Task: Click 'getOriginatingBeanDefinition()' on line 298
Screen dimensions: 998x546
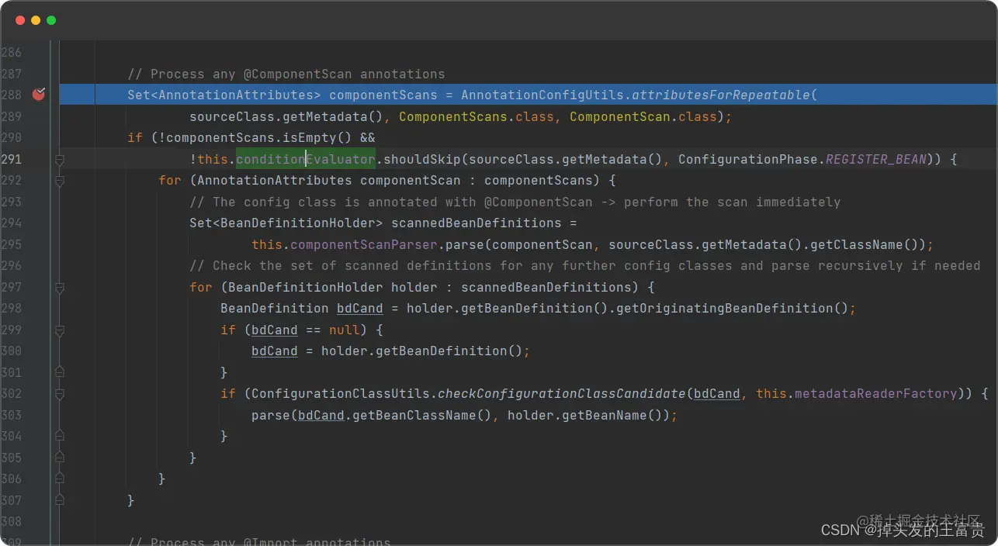Action: (733, 309)
